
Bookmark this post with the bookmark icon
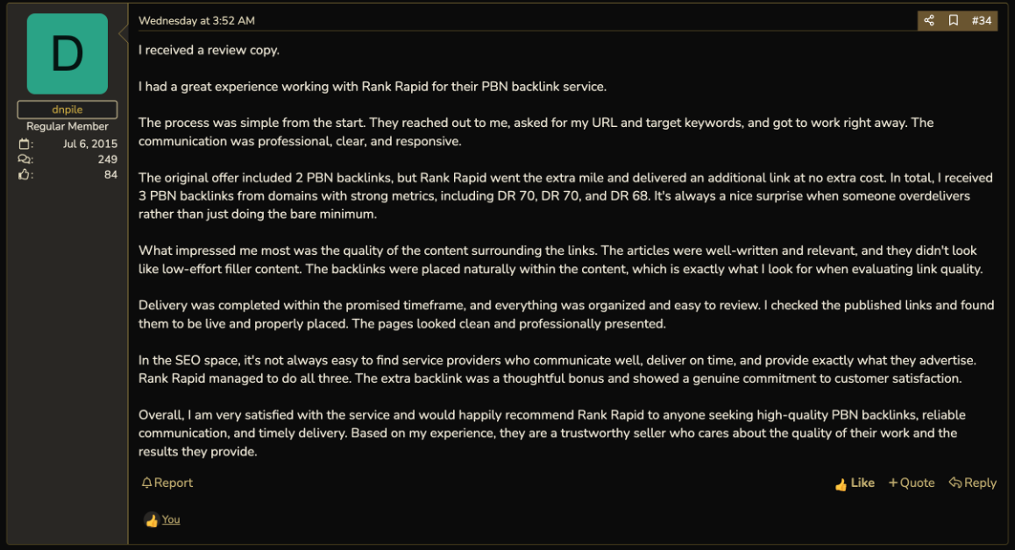tap(954, 21)
